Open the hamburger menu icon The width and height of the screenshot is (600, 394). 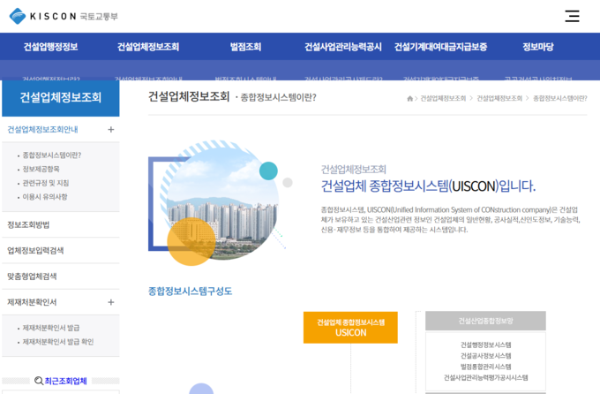pyautogui.click(x=572, y=16)
